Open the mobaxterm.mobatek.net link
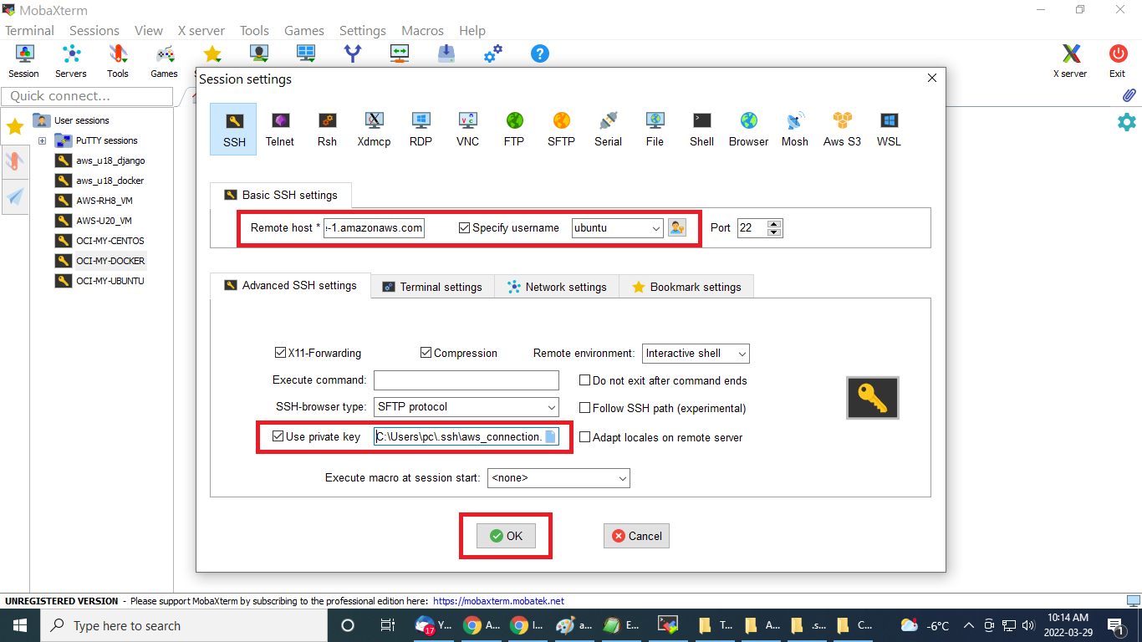Viewport: 1142px width, 642px height. coord(498,600)
